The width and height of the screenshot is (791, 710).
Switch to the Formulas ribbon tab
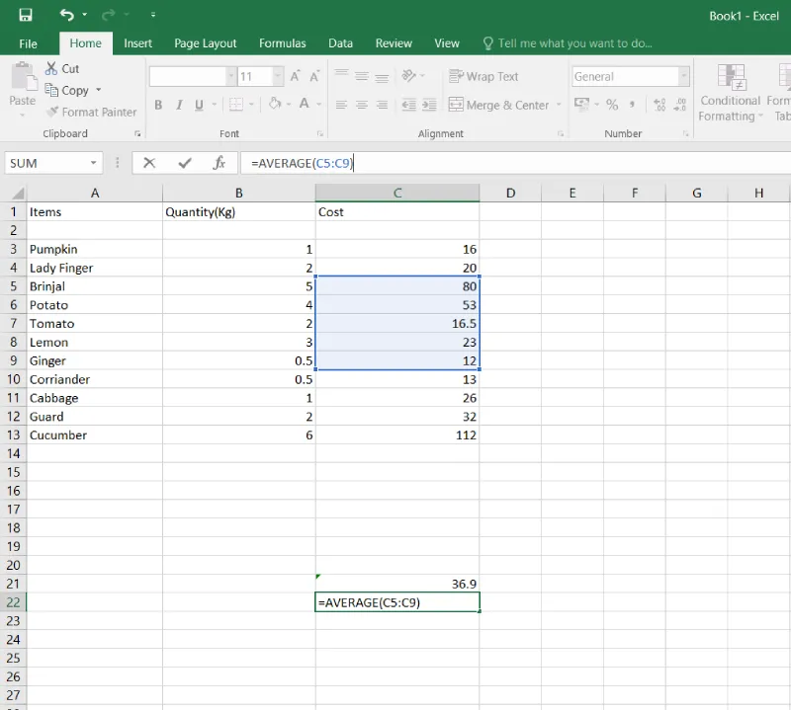pyautogui.click(x=282, y=43)
